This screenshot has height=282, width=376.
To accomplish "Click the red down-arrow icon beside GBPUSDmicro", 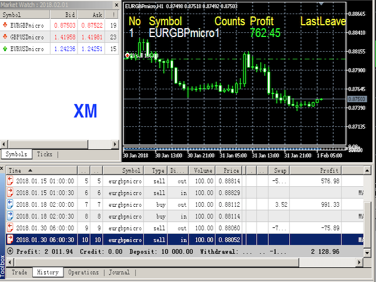I will click(5, 37).
